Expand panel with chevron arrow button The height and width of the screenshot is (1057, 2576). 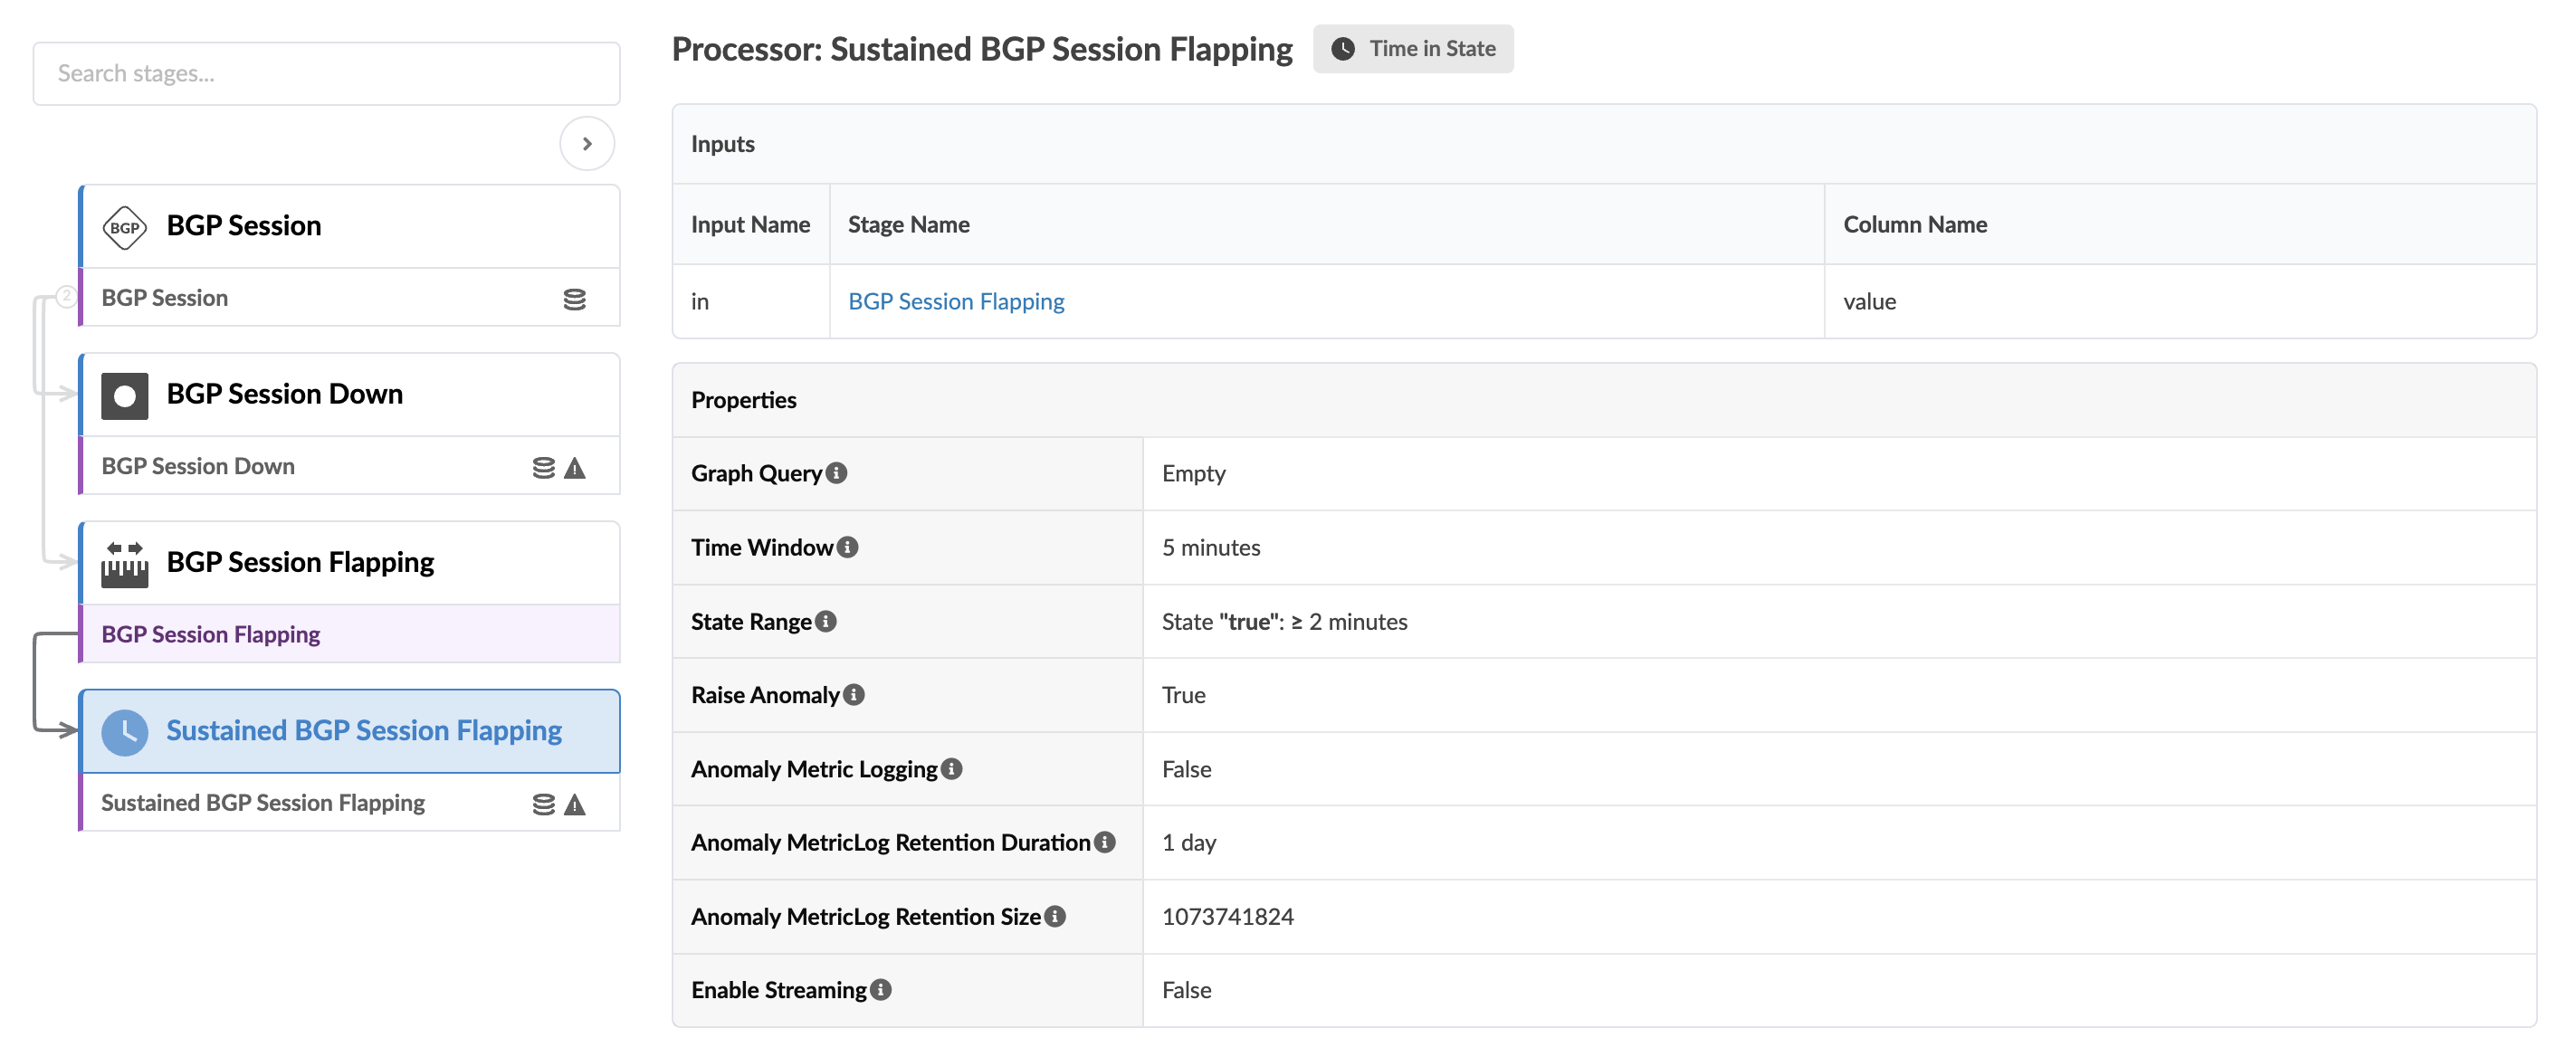[x=587, y=144]
